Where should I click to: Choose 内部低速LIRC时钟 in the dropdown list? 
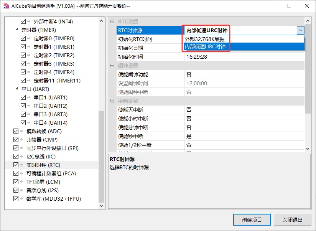click(244, 46)
